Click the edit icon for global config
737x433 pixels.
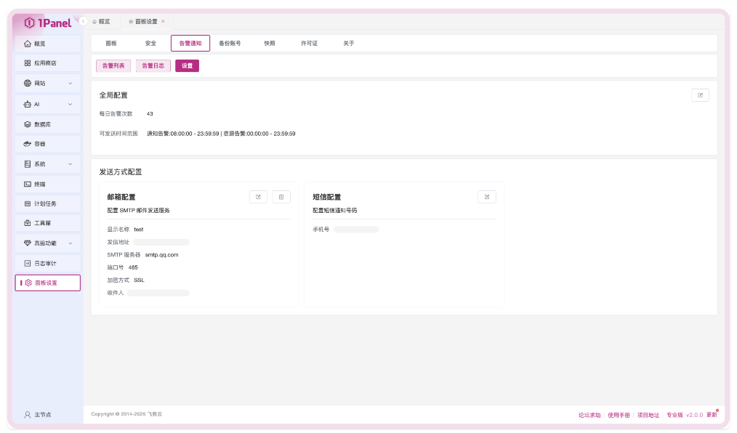click(x=700, y=95)
